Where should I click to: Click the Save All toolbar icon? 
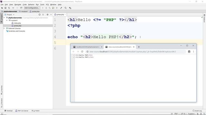pos(5,8)
